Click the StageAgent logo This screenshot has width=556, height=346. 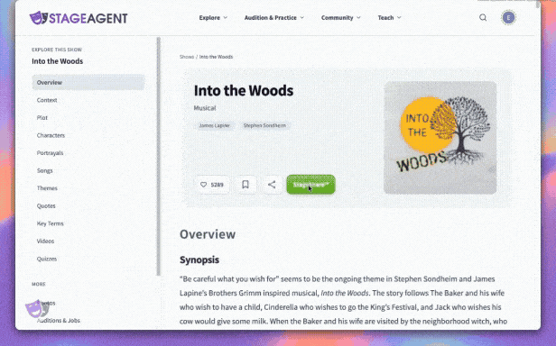click(x=79, y=18)
